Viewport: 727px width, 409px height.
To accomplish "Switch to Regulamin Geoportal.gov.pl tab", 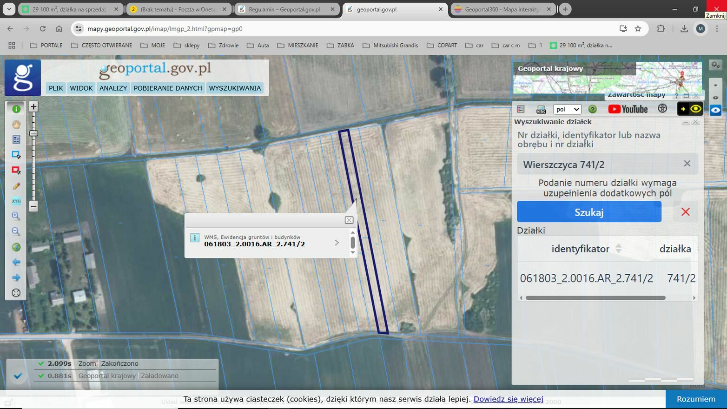I will tap(287, 9).
